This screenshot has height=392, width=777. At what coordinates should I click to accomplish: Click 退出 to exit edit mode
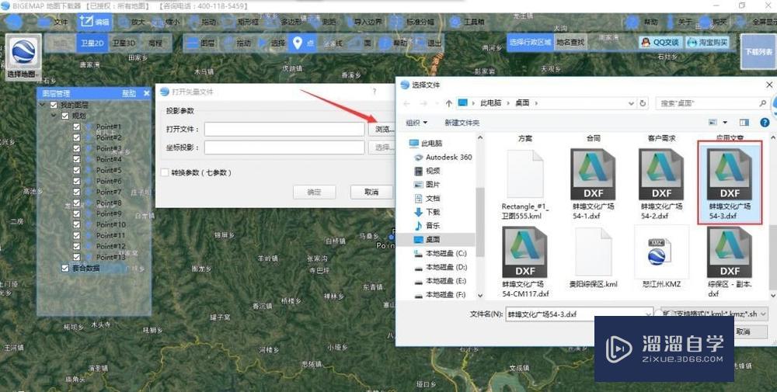coord(427,43)
